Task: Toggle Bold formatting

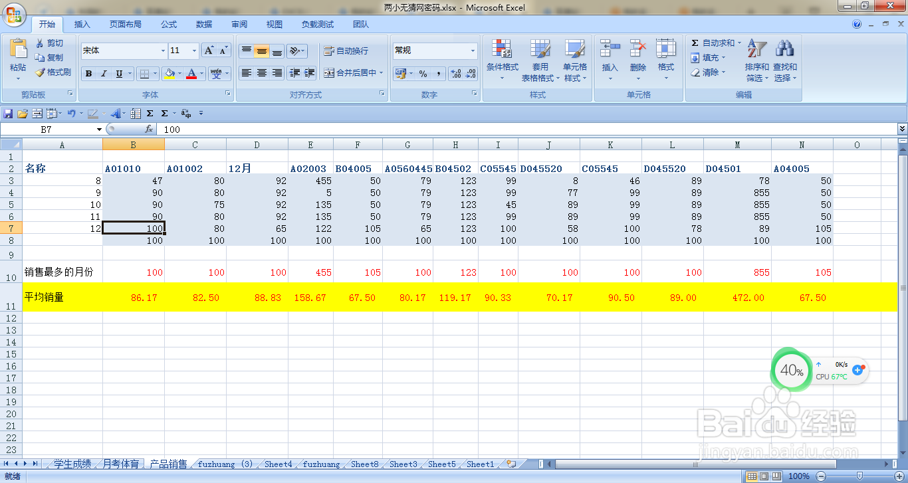Action: click(x=88, y=74)
